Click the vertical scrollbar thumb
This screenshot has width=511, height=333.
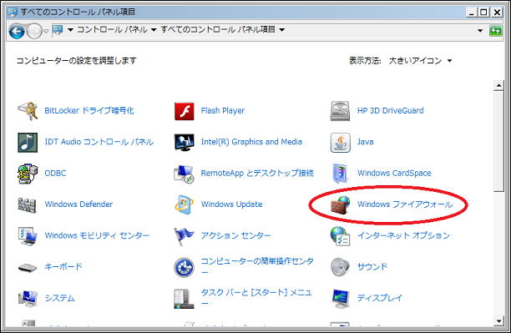pyautogui.click(x=498, y=141)
